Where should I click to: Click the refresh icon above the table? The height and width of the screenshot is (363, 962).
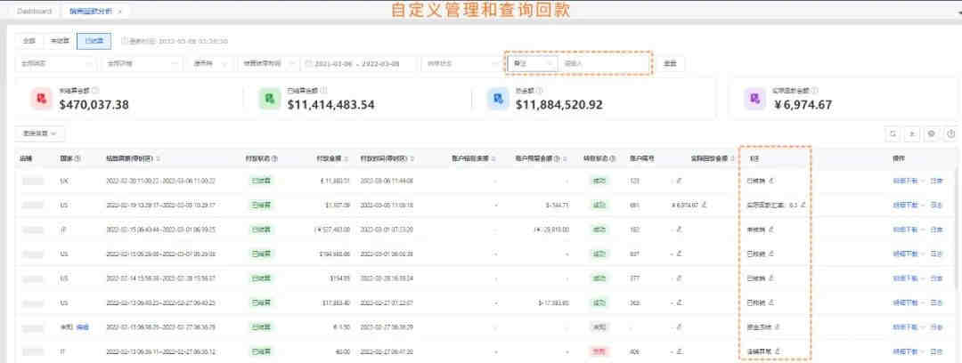(x=893, y=133)
